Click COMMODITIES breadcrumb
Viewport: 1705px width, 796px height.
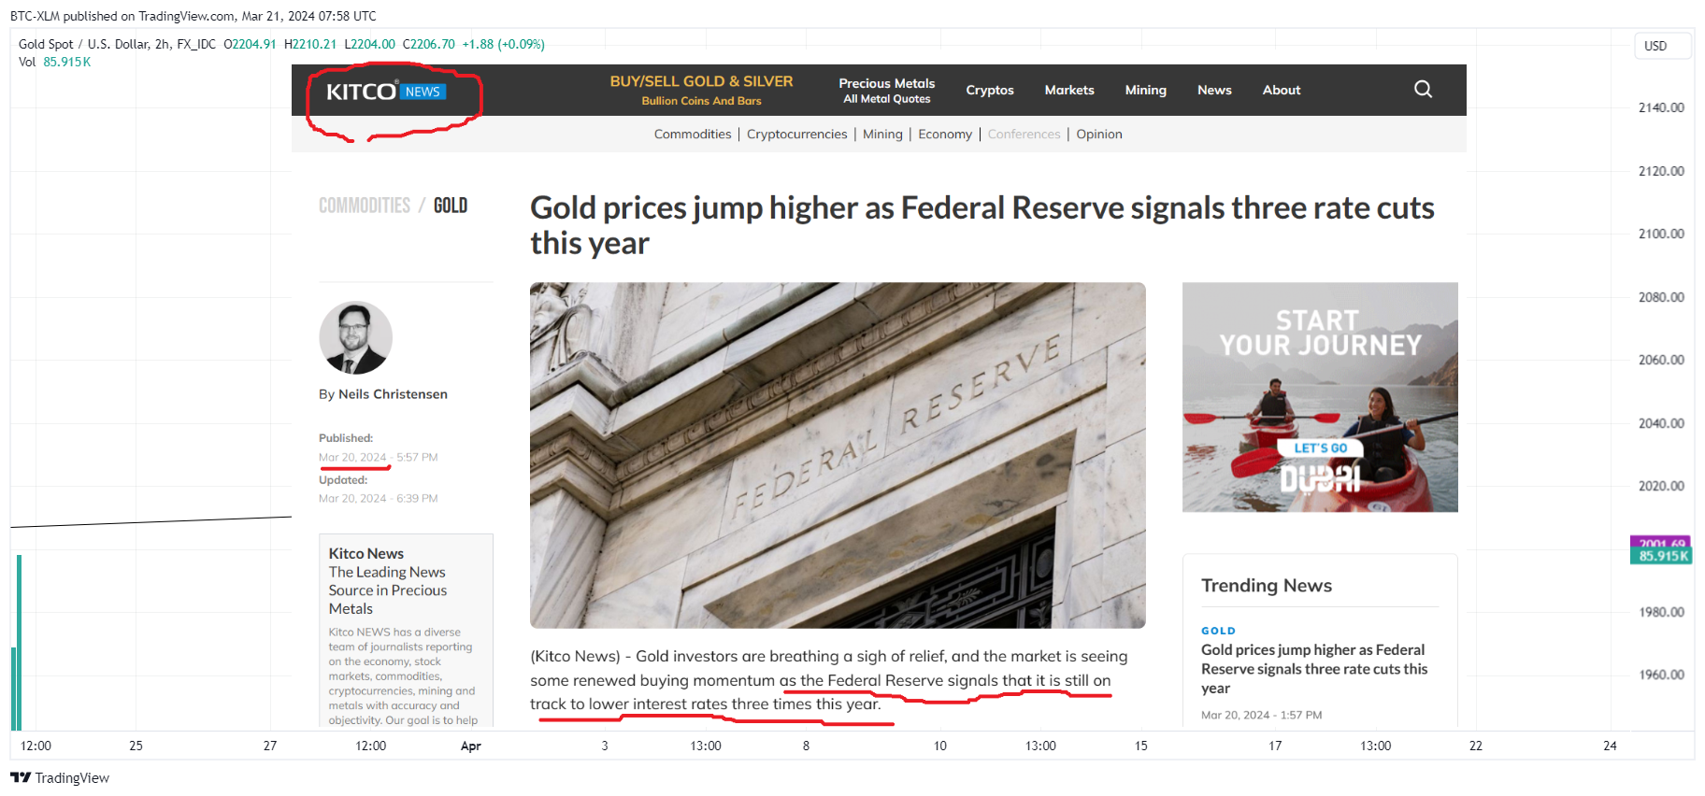pyautogui.click(x=365, y=206)
